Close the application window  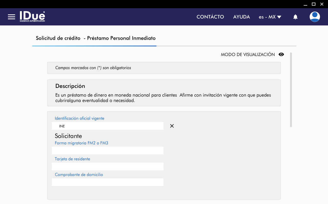click(322, 4)
